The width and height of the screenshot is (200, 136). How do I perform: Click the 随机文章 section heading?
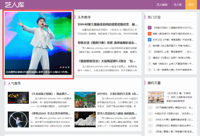(x=154, y=83)
